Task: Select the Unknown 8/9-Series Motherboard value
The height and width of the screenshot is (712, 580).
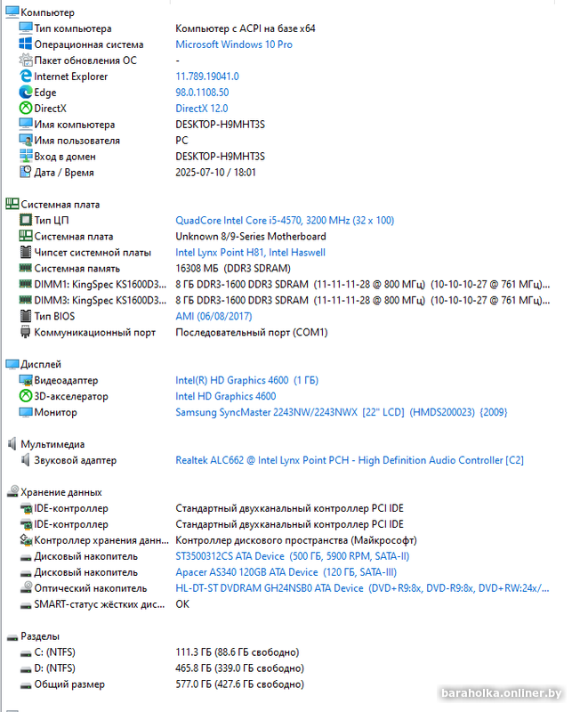Action: (x=251, y=236)
